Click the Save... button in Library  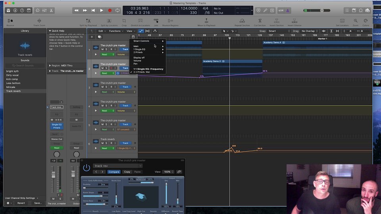click(38, 203)
